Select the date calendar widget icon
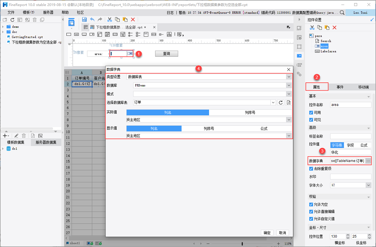The height and width of the screenshot is (247, 376). coord(107,34)
